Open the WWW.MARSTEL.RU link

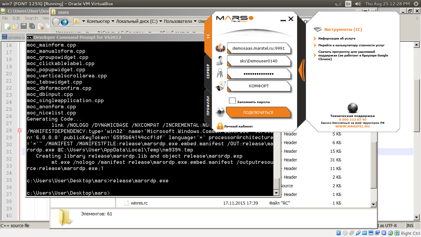[x=353, y=126]
